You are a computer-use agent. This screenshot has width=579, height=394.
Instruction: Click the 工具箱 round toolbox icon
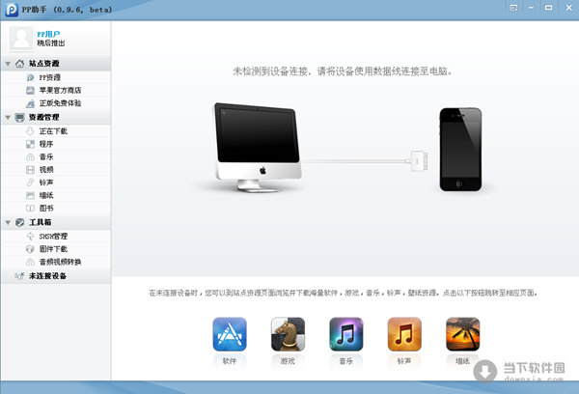pos(20,222)
